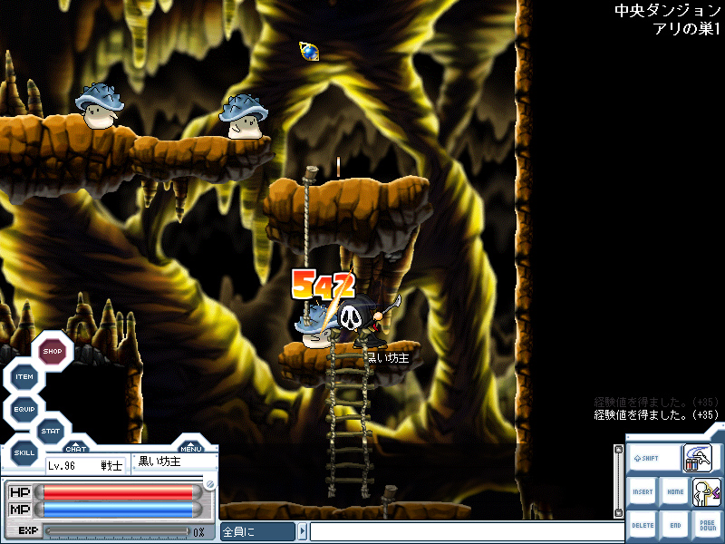Click the sword skill quickslot icon
The width and height of the screenshot is (725, 544).
coord(696,459)
